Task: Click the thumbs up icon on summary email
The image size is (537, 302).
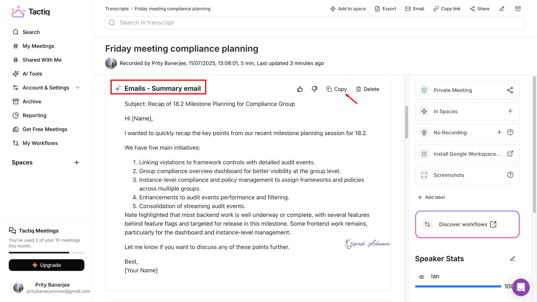Action: 300,89
